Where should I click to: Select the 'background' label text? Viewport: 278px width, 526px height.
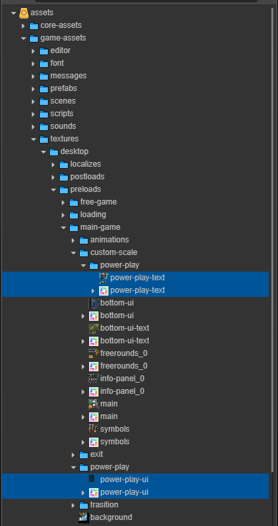click(x=111, y=517)
